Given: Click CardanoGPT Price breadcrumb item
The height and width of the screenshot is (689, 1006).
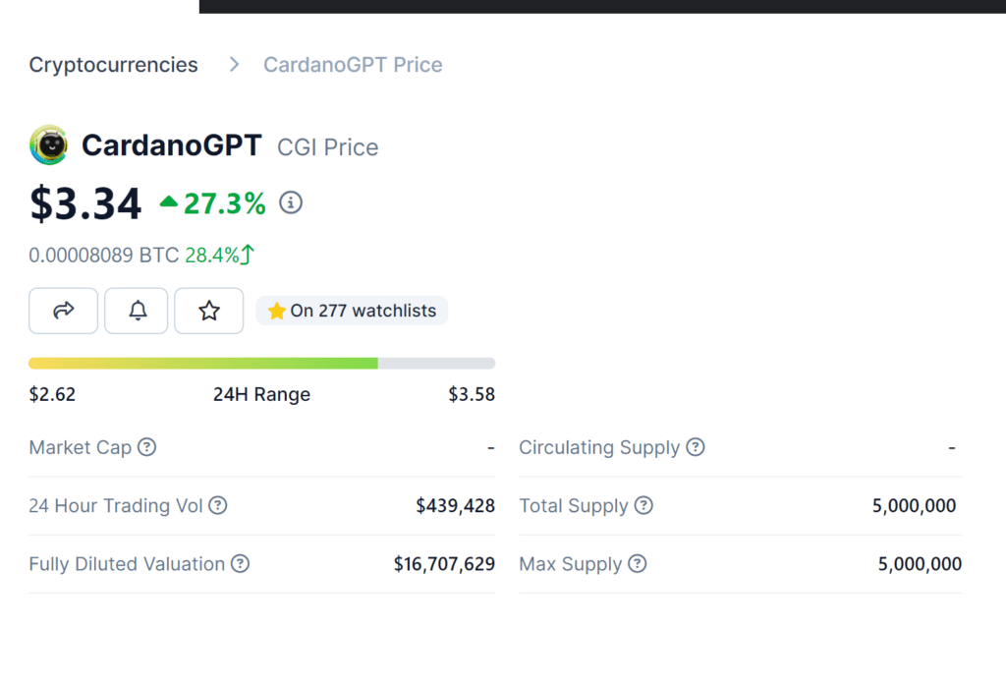Looking at the screenshot, I should click(353, 65).
